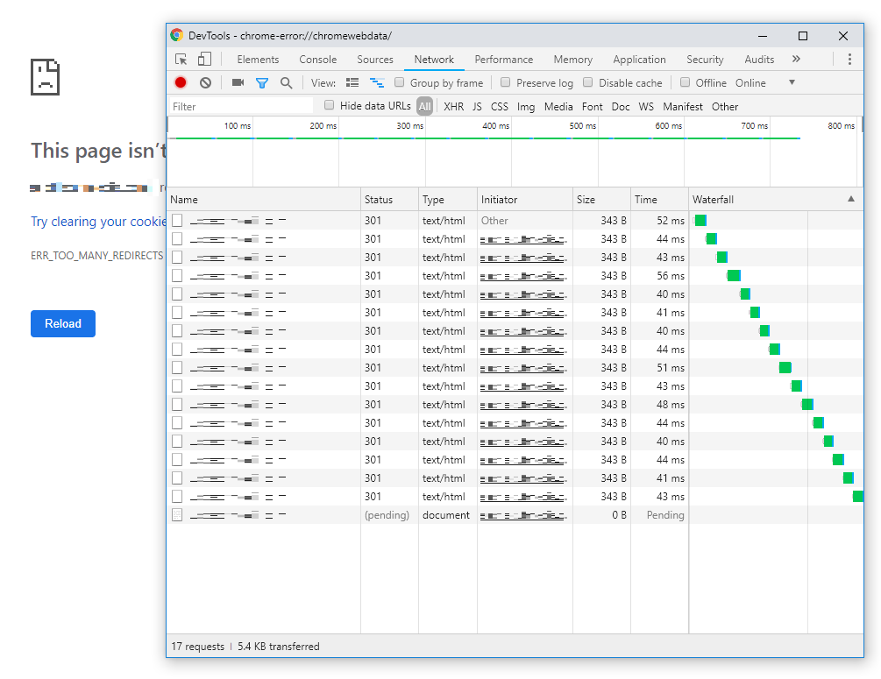Open the Audits tab
Image resolution: width=881 pixels, height=679 pixels.
[759, 60]
